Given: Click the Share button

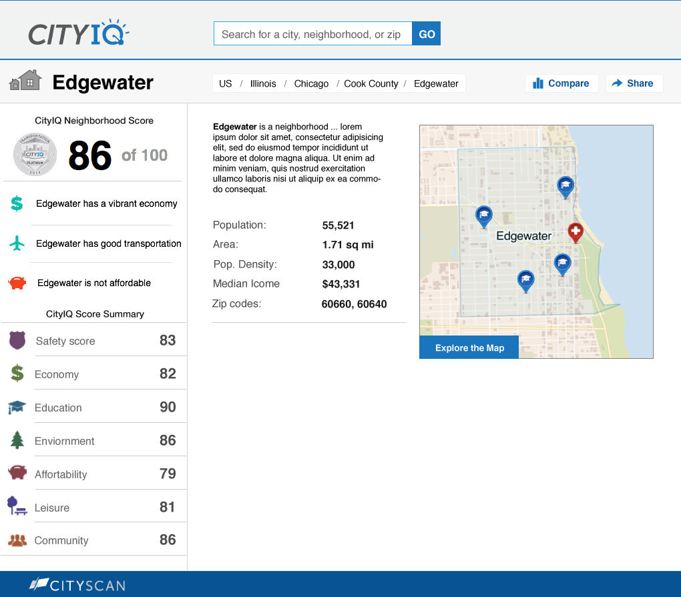Looking at the screenshot, I should 633,83.
